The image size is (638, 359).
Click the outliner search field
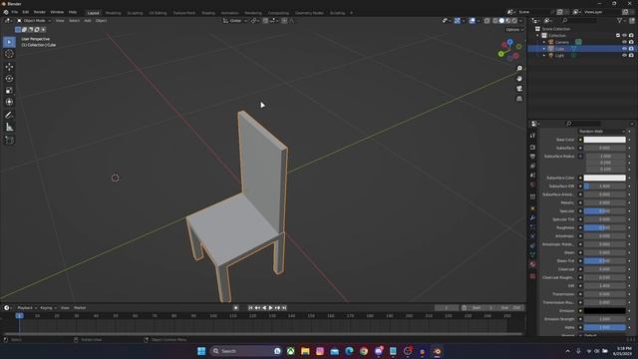tap(579, 20)
